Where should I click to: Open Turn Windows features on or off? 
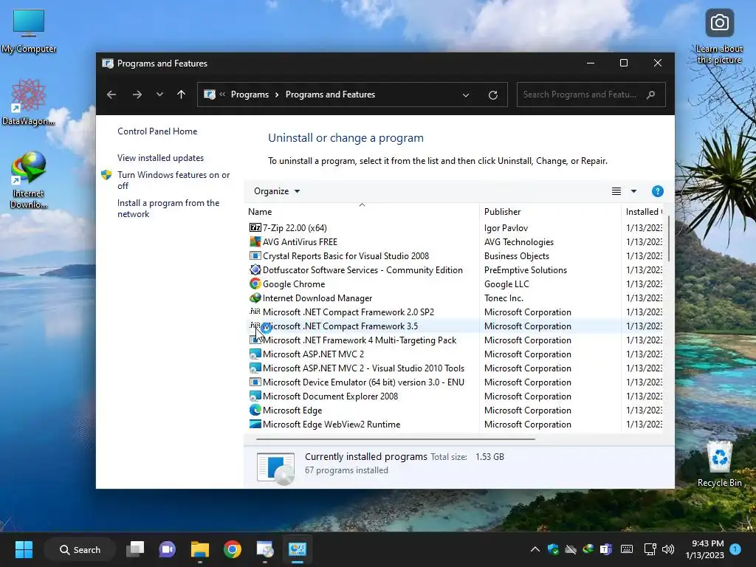(173, 180)
